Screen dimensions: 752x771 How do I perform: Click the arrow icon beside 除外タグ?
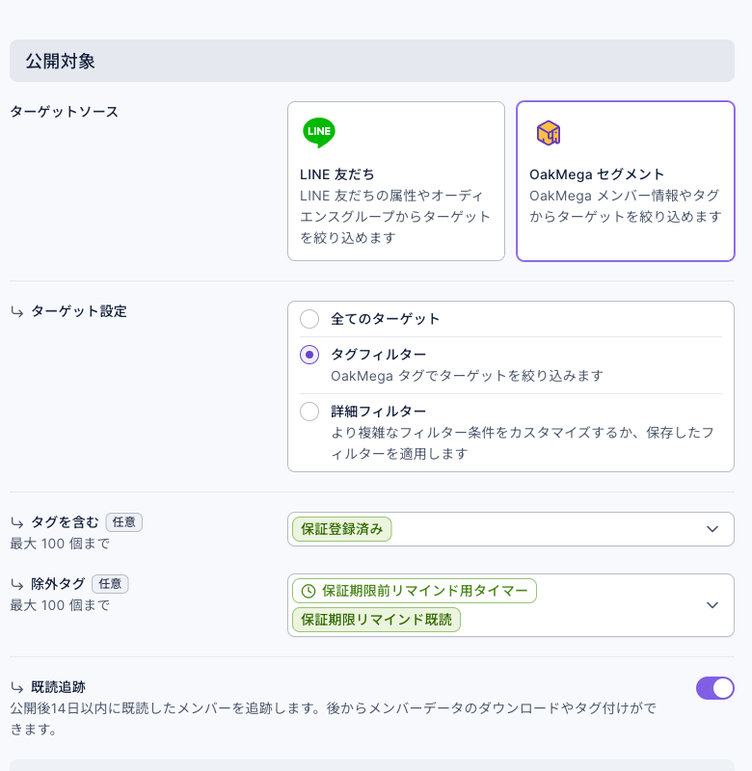pos(17,585)
